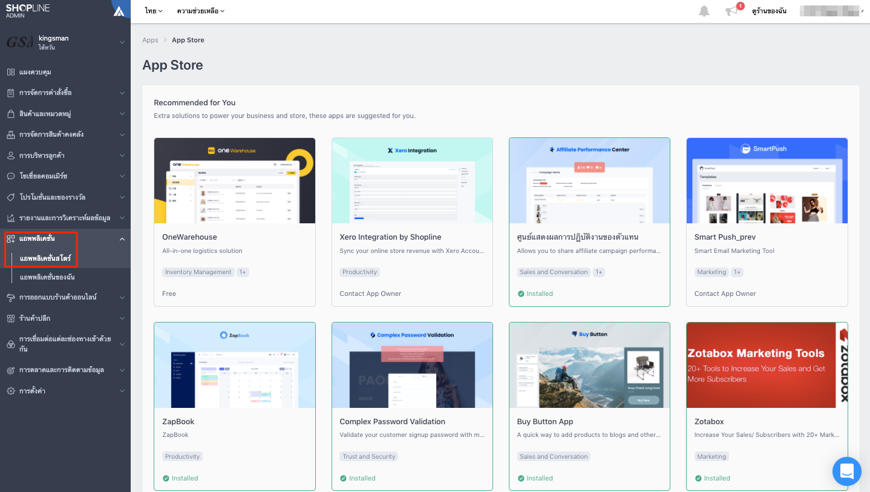Image resolution: width=870 pixels, height=492 pixels.
Task: Click the โซเชี่ยลคอมเมิร์ซ chat icon
Action: coord(11,176)
